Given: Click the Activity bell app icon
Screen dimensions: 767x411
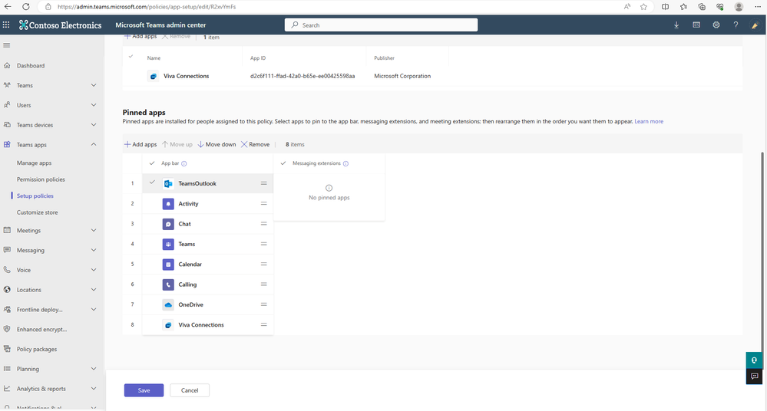Looking at the screenshot, I should (x=168, y=204).
